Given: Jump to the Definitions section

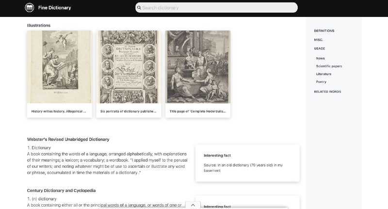Looking at the screenshot, I should click(324, 31).
